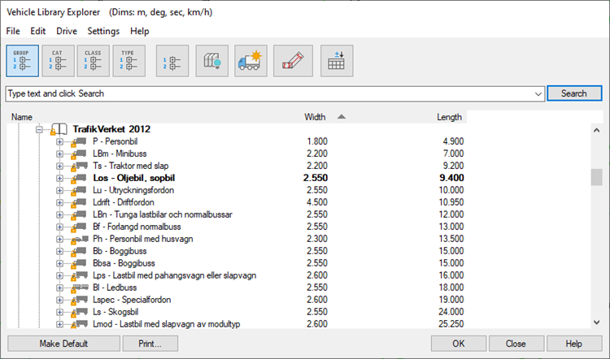610x359 pixels.
Task: Select Bf - Forlangd normalbuss row
Action: (137, 227)
